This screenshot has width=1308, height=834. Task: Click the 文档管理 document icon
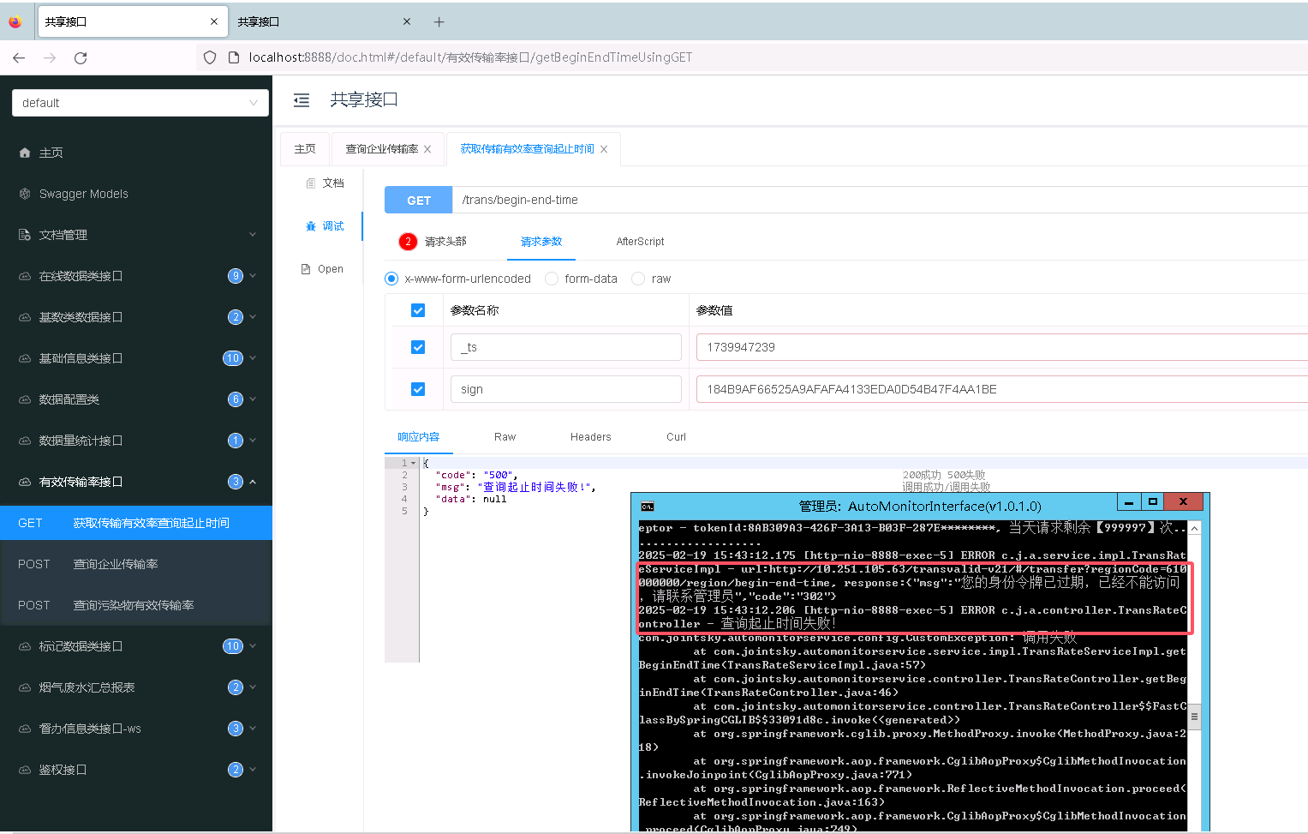tap(24, 235)
